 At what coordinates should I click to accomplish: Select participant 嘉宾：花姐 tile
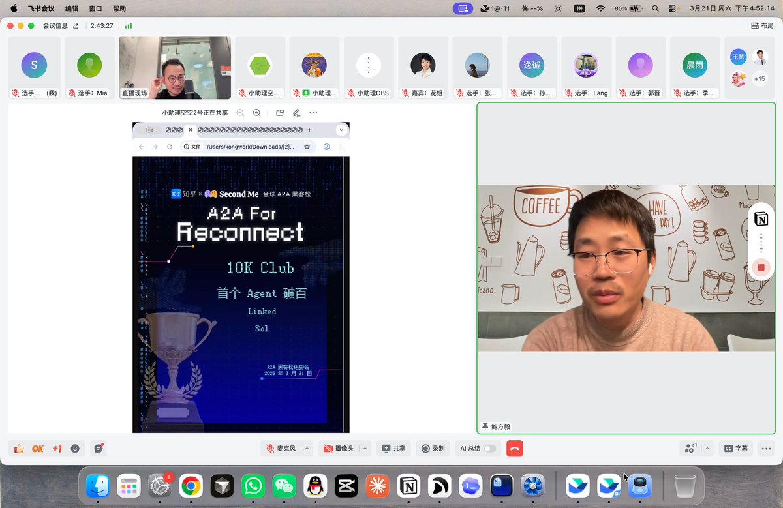[x=423, y=68]
